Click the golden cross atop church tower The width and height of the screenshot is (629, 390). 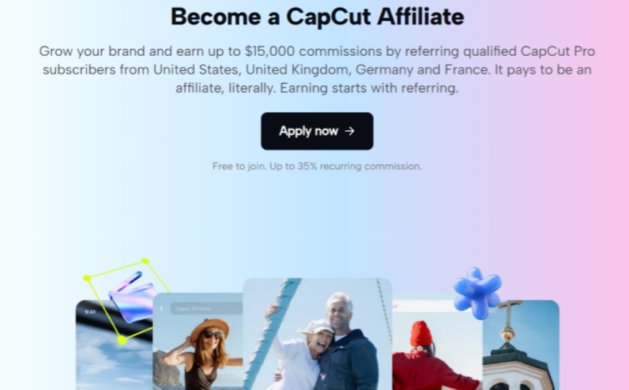508,313
